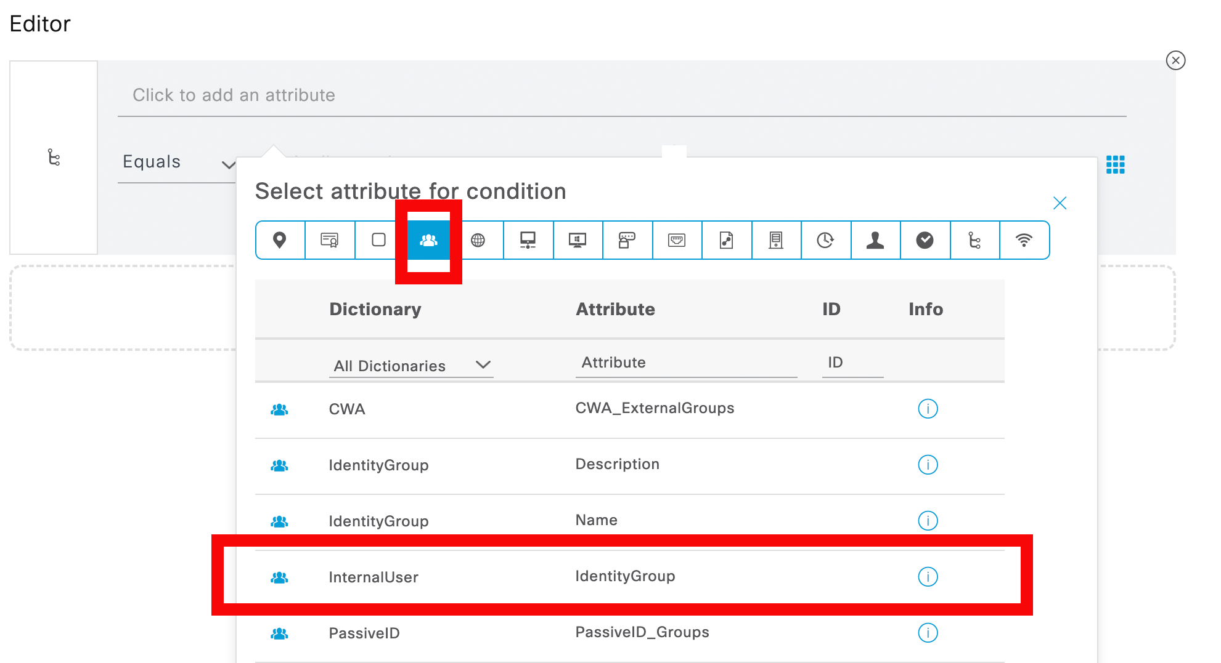Select the single user filter icon
Screen dimensions: 1221x663
875,240
